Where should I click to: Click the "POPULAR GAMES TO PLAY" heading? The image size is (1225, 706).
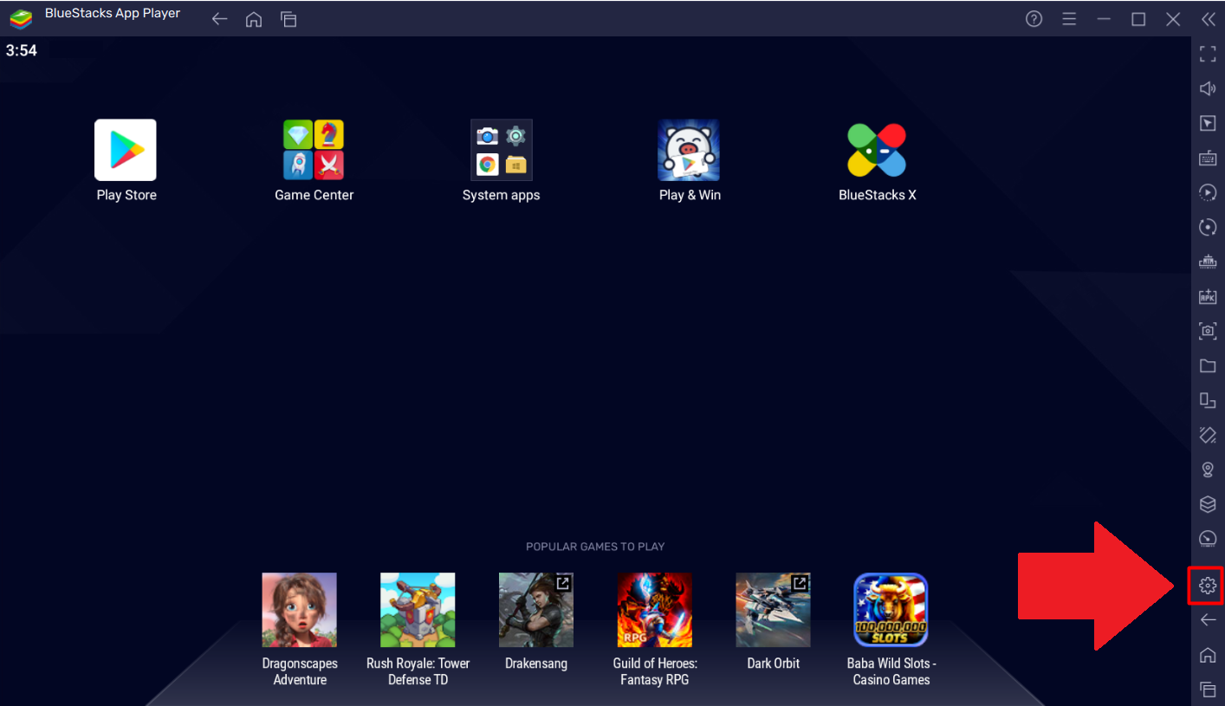[x=595, y=547]
